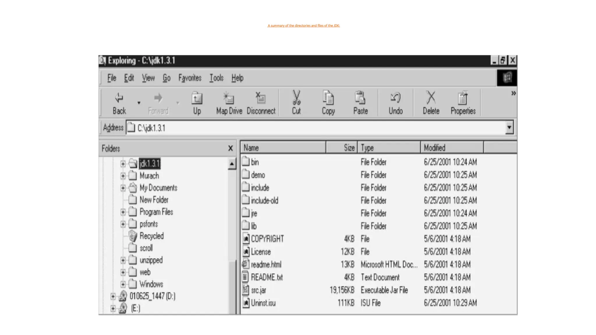Close the Folders pane
This screenshot has width=596, height=335.
230,148
